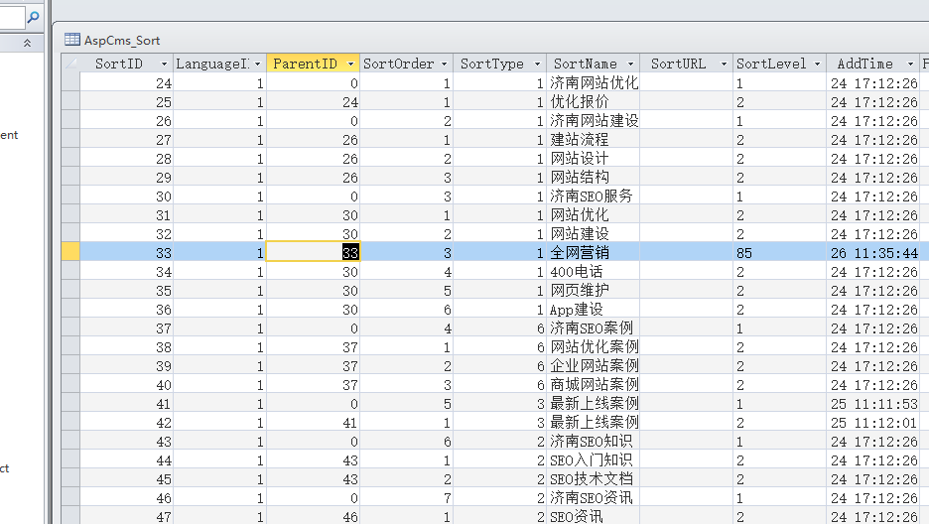Screen dimensions: 929x524
Task: Click the row selector for SortID 33
Action: coord(69,253)
